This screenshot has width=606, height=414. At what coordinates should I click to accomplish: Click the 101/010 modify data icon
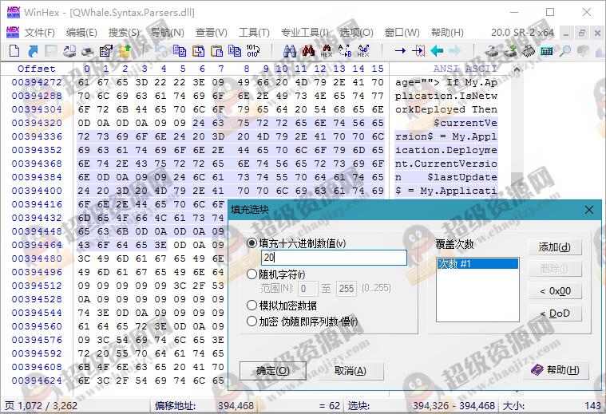point(252,51)
